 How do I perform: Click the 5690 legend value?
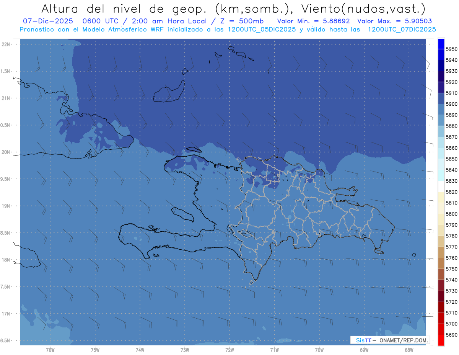point(451,335)
